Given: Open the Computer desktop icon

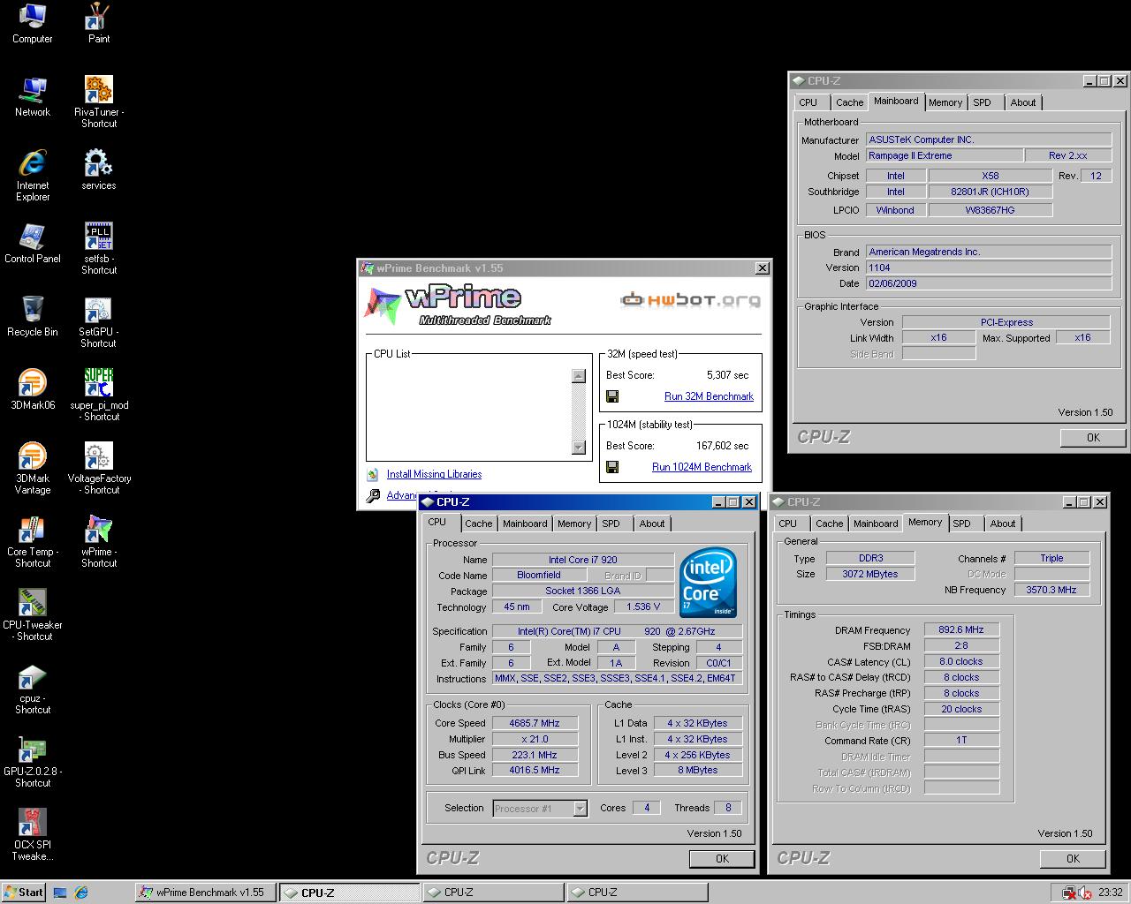Looking at the screenshot, I should click(x=33, y=24).
